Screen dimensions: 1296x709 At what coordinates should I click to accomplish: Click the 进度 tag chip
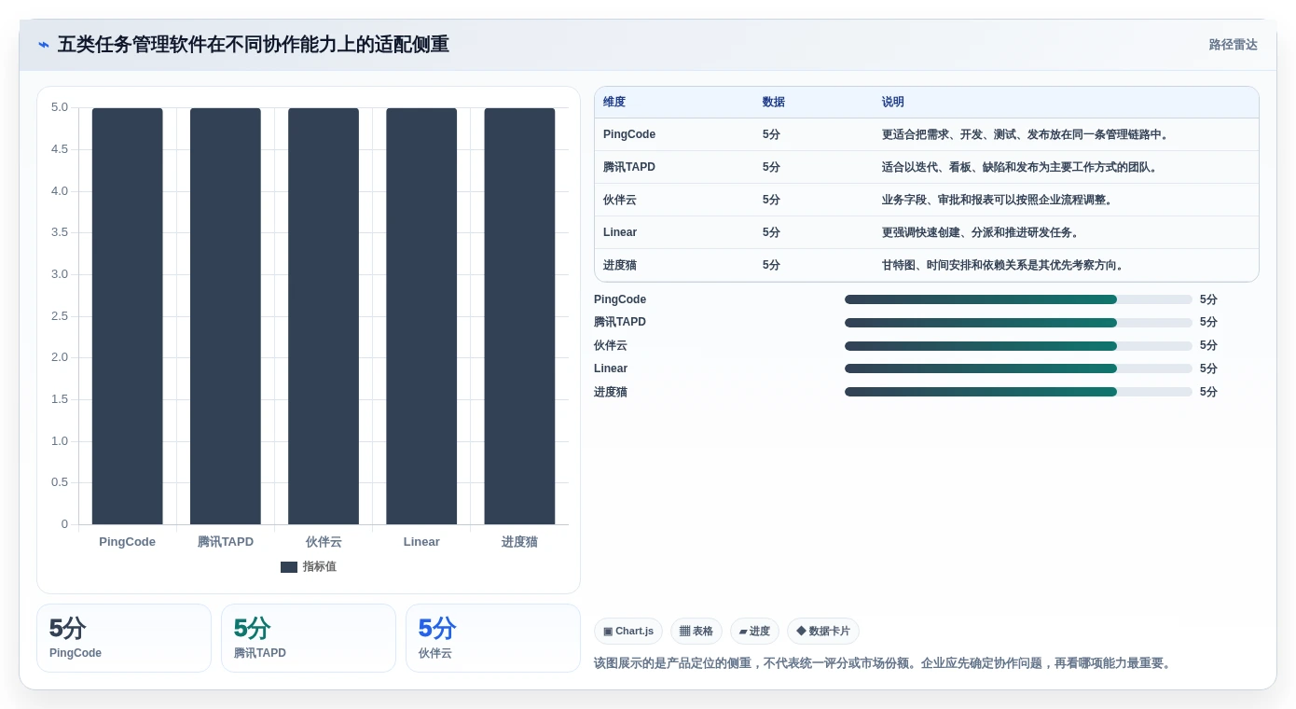point(754,632)
